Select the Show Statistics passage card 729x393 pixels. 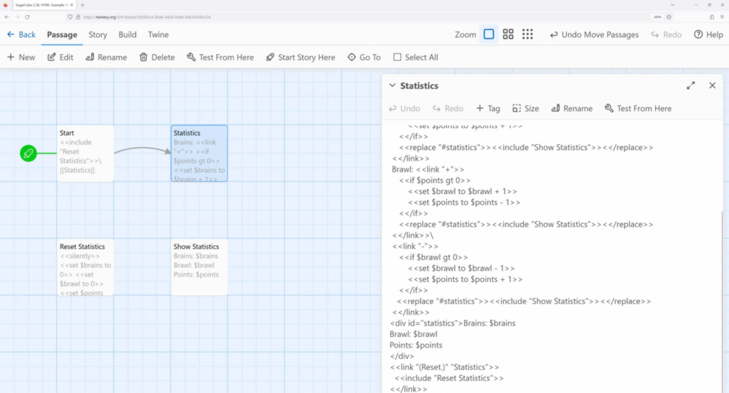[x=199, y=267]
